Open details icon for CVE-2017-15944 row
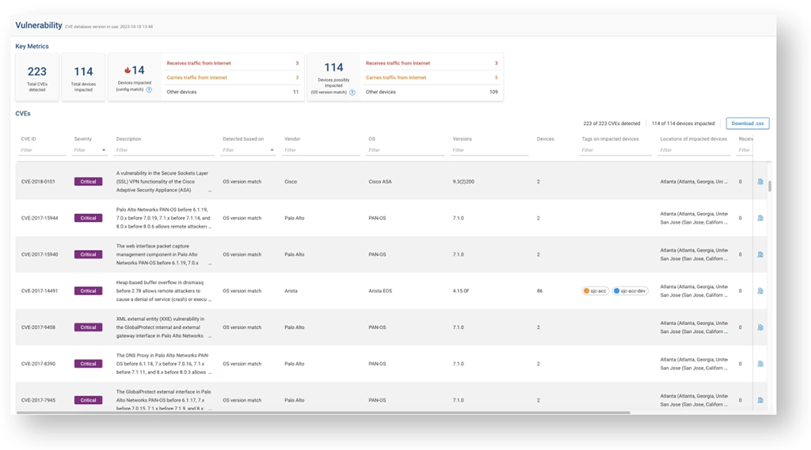 point(760,218)
